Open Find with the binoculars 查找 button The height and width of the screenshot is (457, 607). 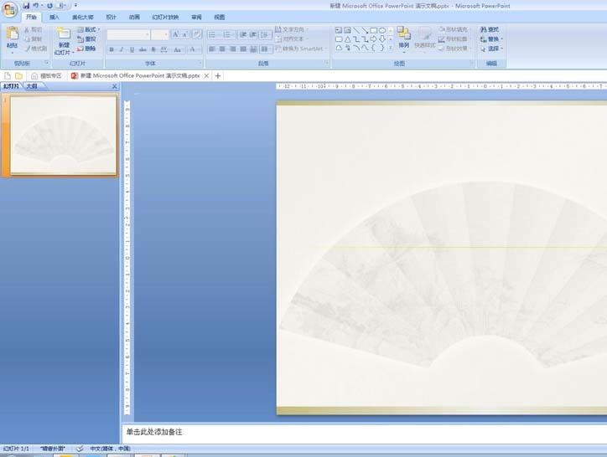[490, 30]
